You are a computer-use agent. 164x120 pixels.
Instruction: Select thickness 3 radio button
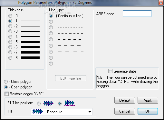click(x=10, y=31)
